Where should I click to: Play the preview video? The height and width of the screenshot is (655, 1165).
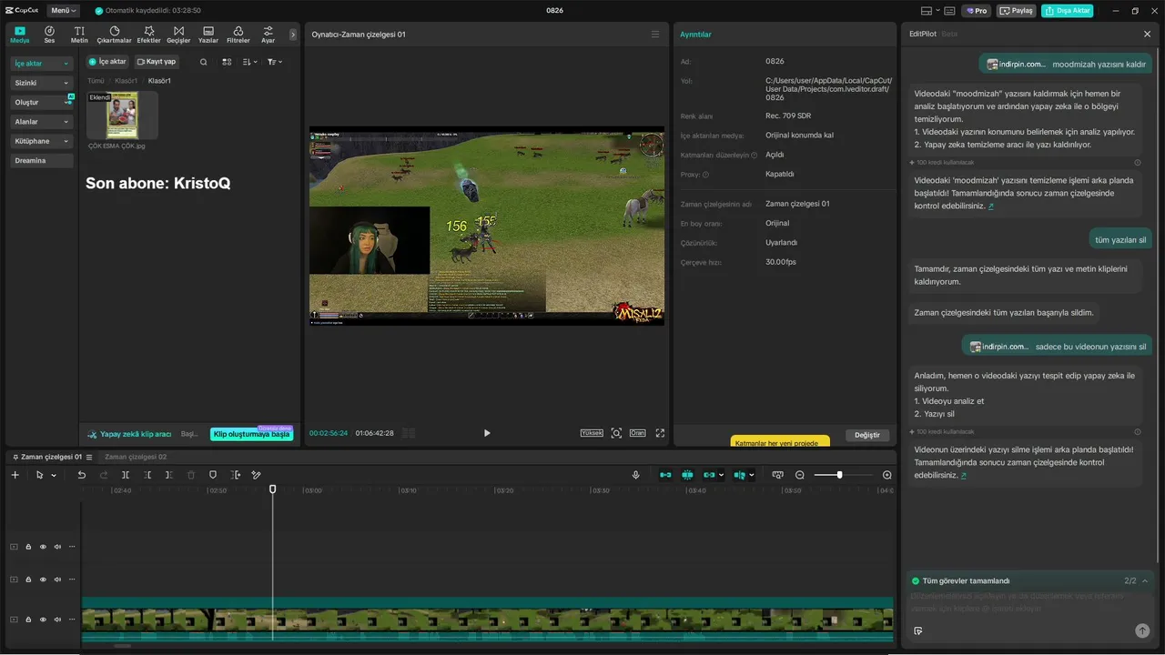click(x=487, y=433)
